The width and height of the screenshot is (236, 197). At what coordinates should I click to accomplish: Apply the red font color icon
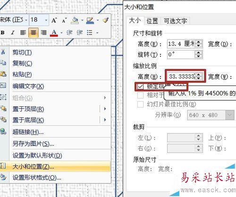[54, 33]
